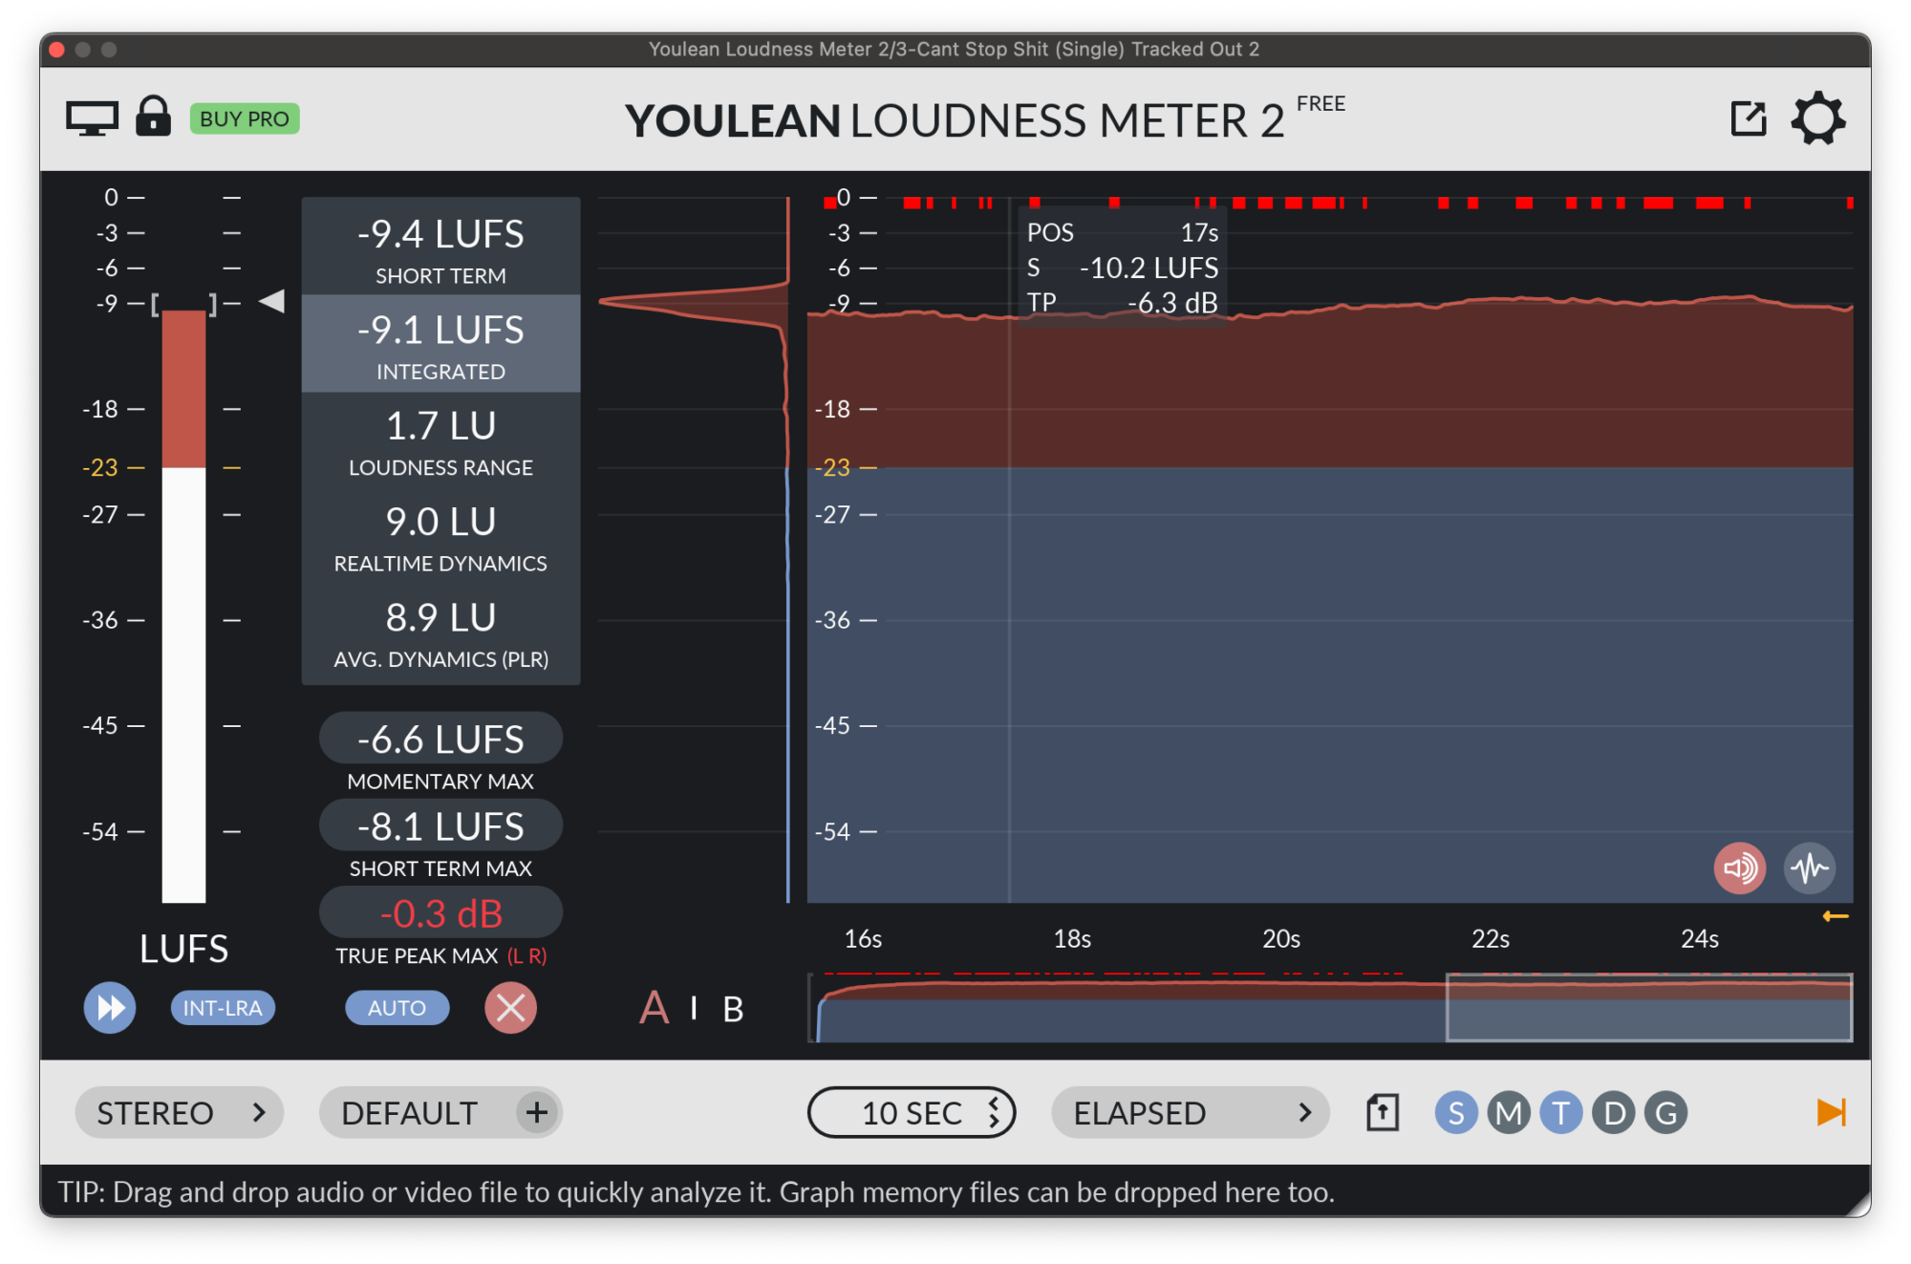The image size is (1911, 1264).
Task: Toggle the AUTO reset button
Action: tap(397, 1008)
